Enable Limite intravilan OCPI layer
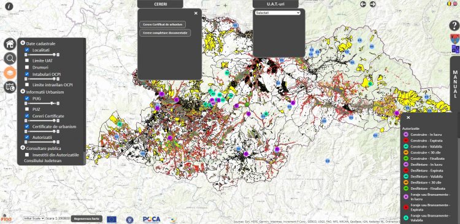460x224 pixels. pyautogui.click(x=27, y=84)
